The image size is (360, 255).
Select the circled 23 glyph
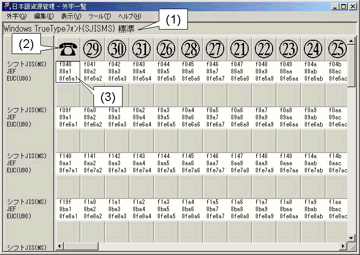pos(289,49)
